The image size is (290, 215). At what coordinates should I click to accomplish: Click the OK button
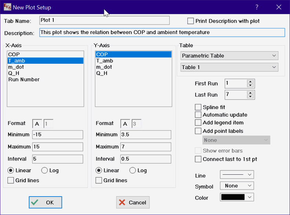pos(45,202)
